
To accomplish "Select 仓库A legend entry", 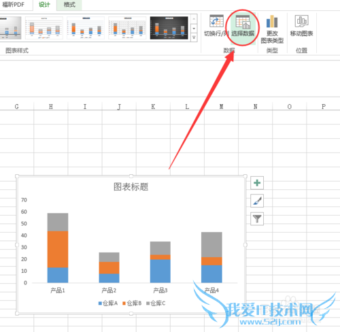I will pos(108,303).
